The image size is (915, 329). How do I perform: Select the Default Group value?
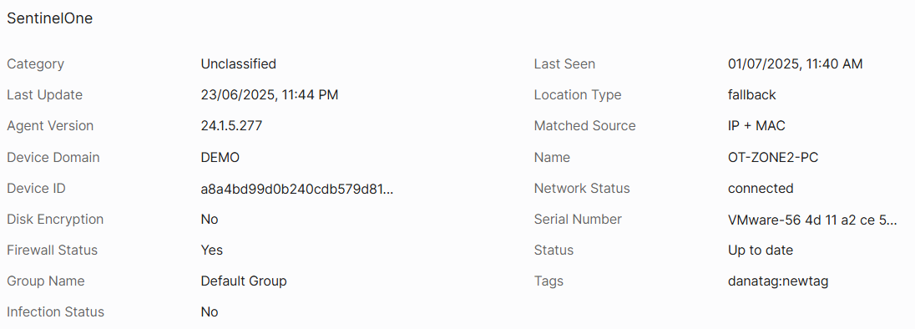(x=244, y=281)
